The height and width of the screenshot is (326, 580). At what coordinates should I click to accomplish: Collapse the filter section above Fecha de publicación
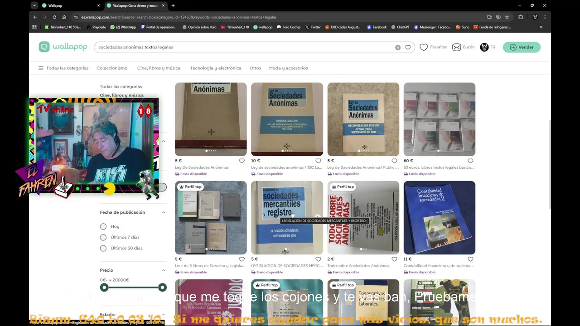coord(164,141)
